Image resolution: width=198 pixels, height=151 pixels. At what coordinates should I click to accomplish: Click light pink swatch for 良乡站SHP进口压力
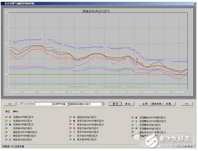click(x=74, y=136)
